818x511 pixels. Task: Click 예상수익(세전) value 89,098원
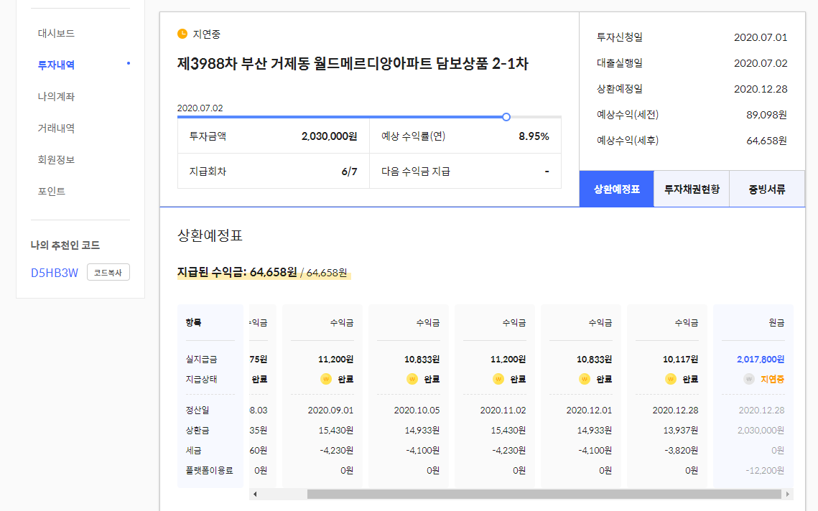point(766,115)
